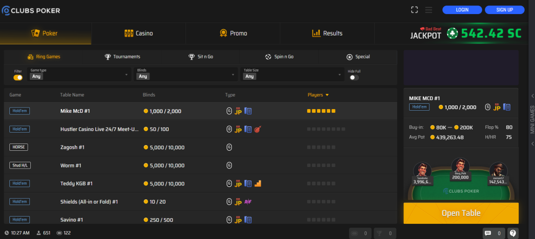Click the blue card icon in Mike McD #1 row

(x=248, y=111)
